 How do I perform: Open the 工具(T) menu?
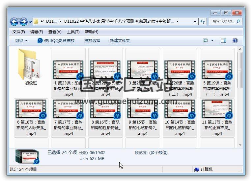[x=73, y=32]
